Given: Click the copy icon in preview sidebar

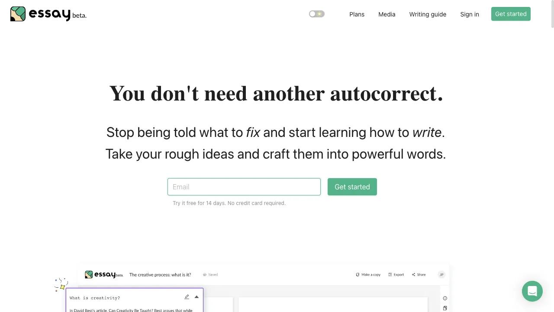Looking at the screenshot, I should pos(445,308).
